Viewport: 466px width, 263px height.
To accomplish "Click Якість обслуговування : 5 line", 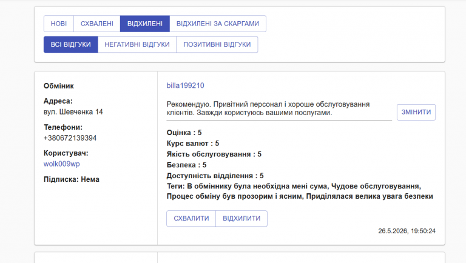I will click(x=214, y=154).
